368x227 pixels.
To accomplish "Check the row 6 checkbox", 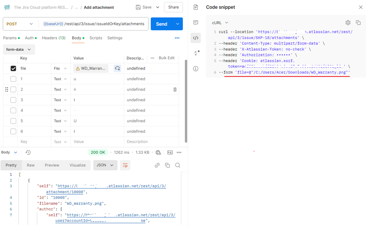I will point(13,131).
